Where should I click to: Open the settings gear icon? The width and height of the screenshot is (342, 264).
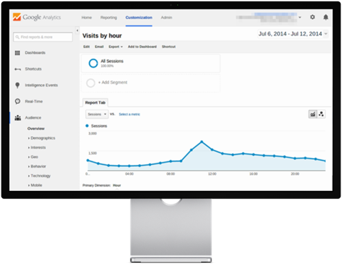tap(313, 17)
